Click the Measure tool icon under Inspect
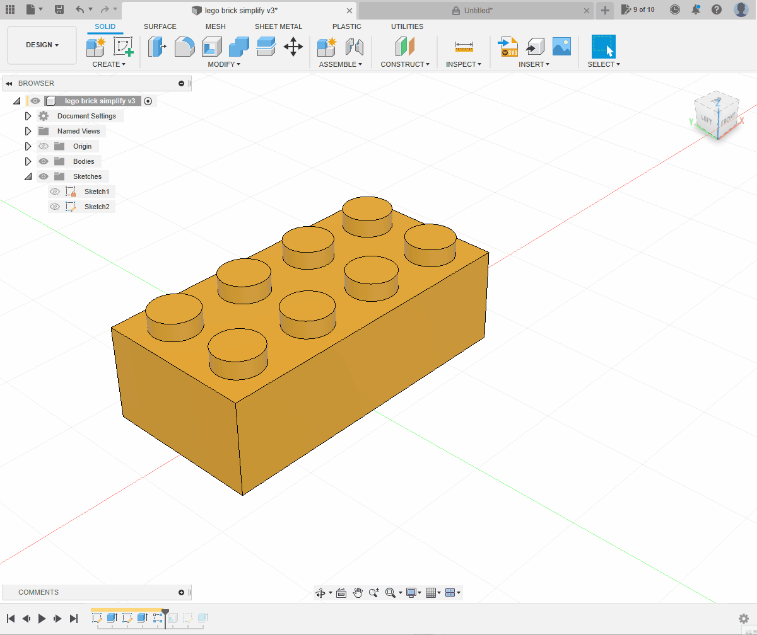This screenshot has width=757, height=635. [x=464, y=47]
